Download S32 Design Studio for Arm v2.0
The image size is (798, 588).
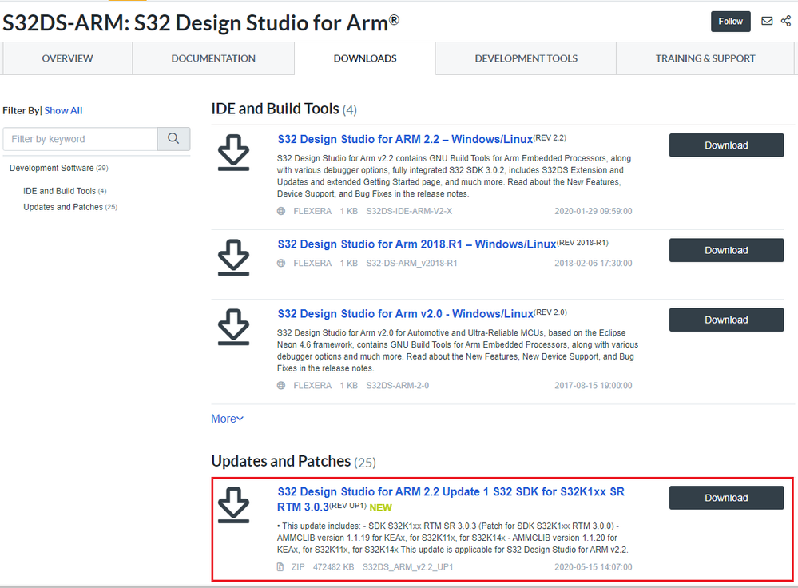point(726,320)
